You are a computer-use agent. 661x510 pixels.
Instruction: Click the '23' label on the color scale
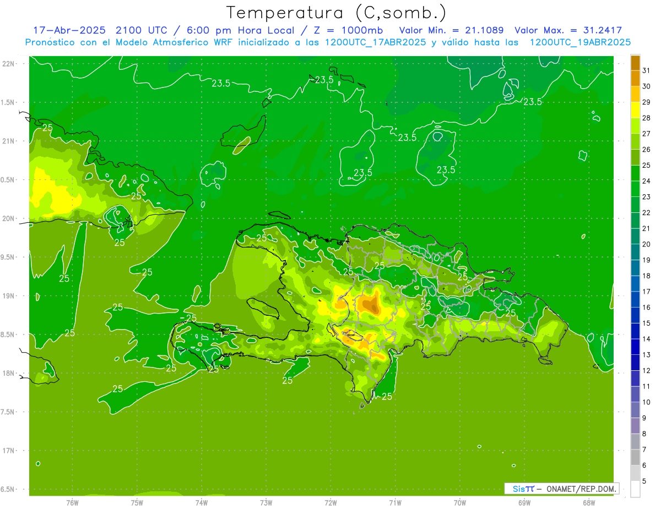coord(646,197)
